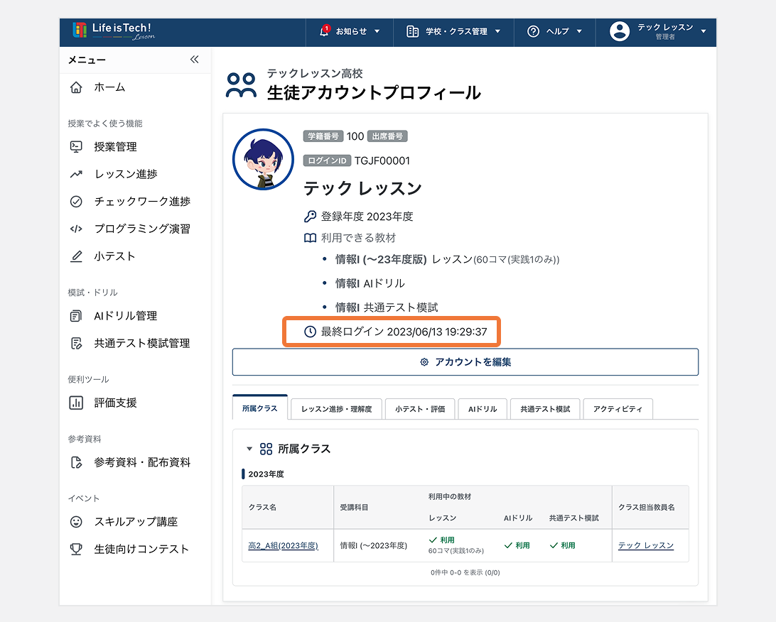Click the クラス担当教員名 column header
Viewport: 776px width, 622px height.
(647, 507)
